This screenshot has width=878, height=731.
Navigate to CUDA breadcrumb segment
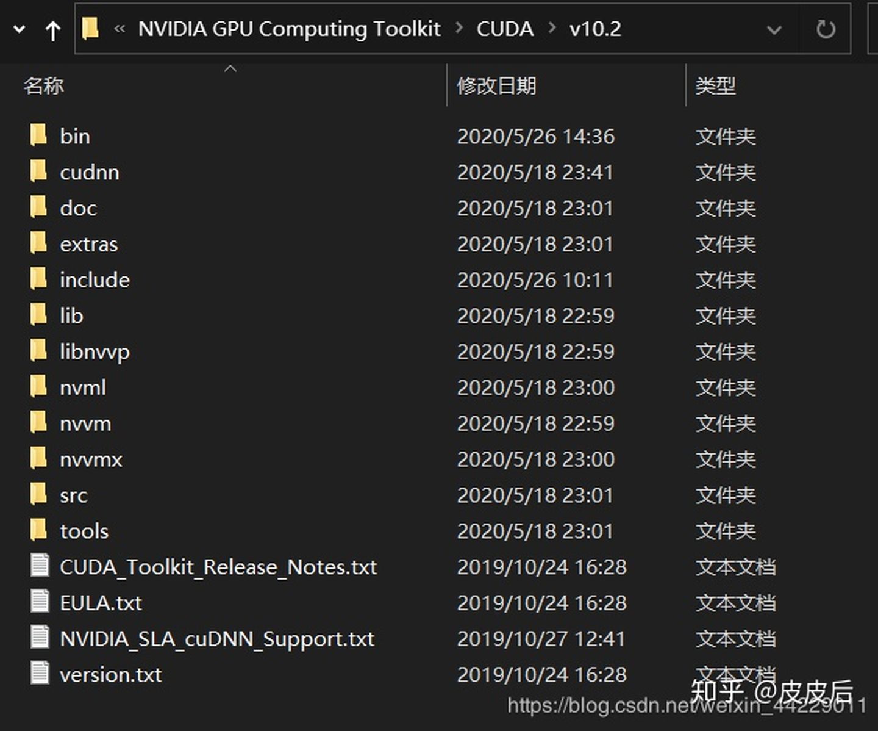point(504,29)
